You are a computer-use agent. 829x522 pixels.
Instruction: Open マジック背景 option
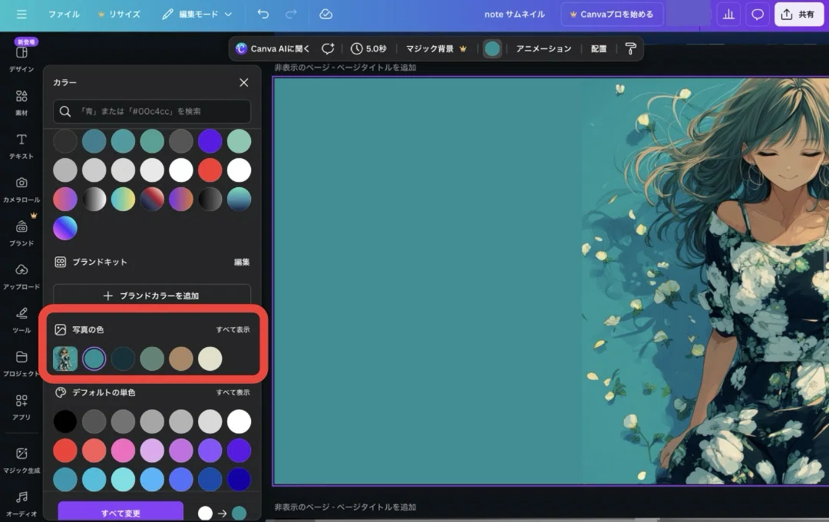point(436,48)
